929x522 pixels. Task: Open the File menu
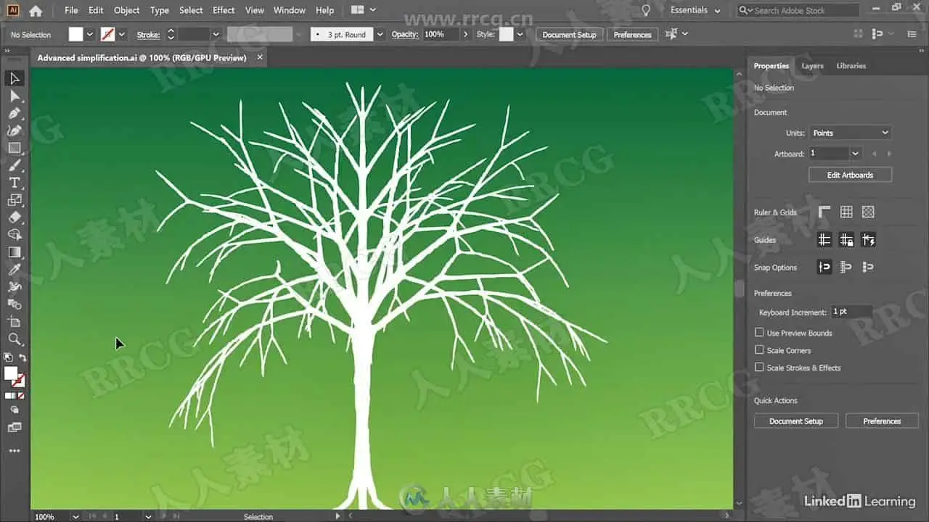71,10
